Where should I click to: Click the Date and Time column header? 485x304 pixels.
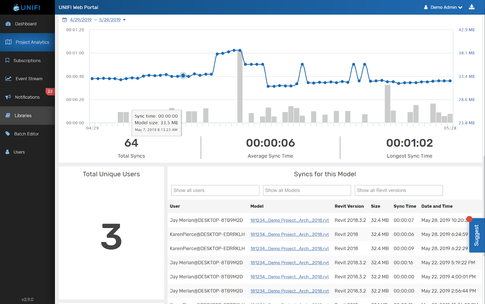tap(437, 206)
